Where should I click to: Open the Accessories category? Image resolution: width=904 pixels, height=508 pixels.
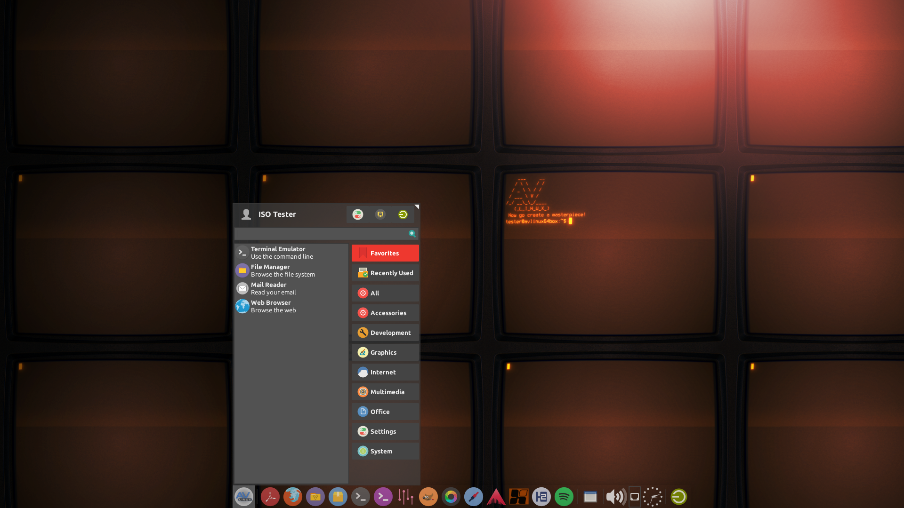pyautogui.click(x=385, y=313)
